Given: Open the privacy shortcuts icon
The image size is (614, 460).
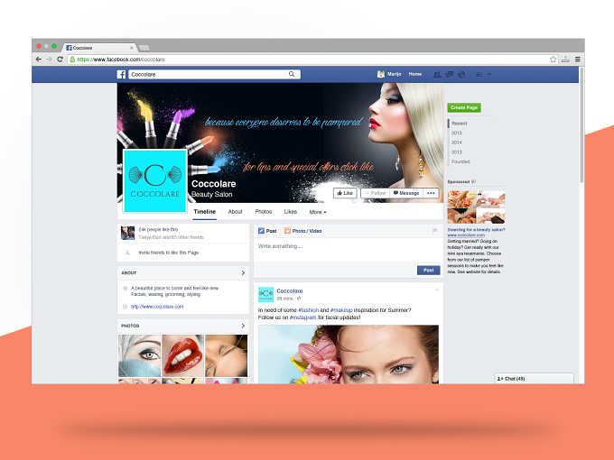Looking at the screenshot, I should [x=479, y=74].
